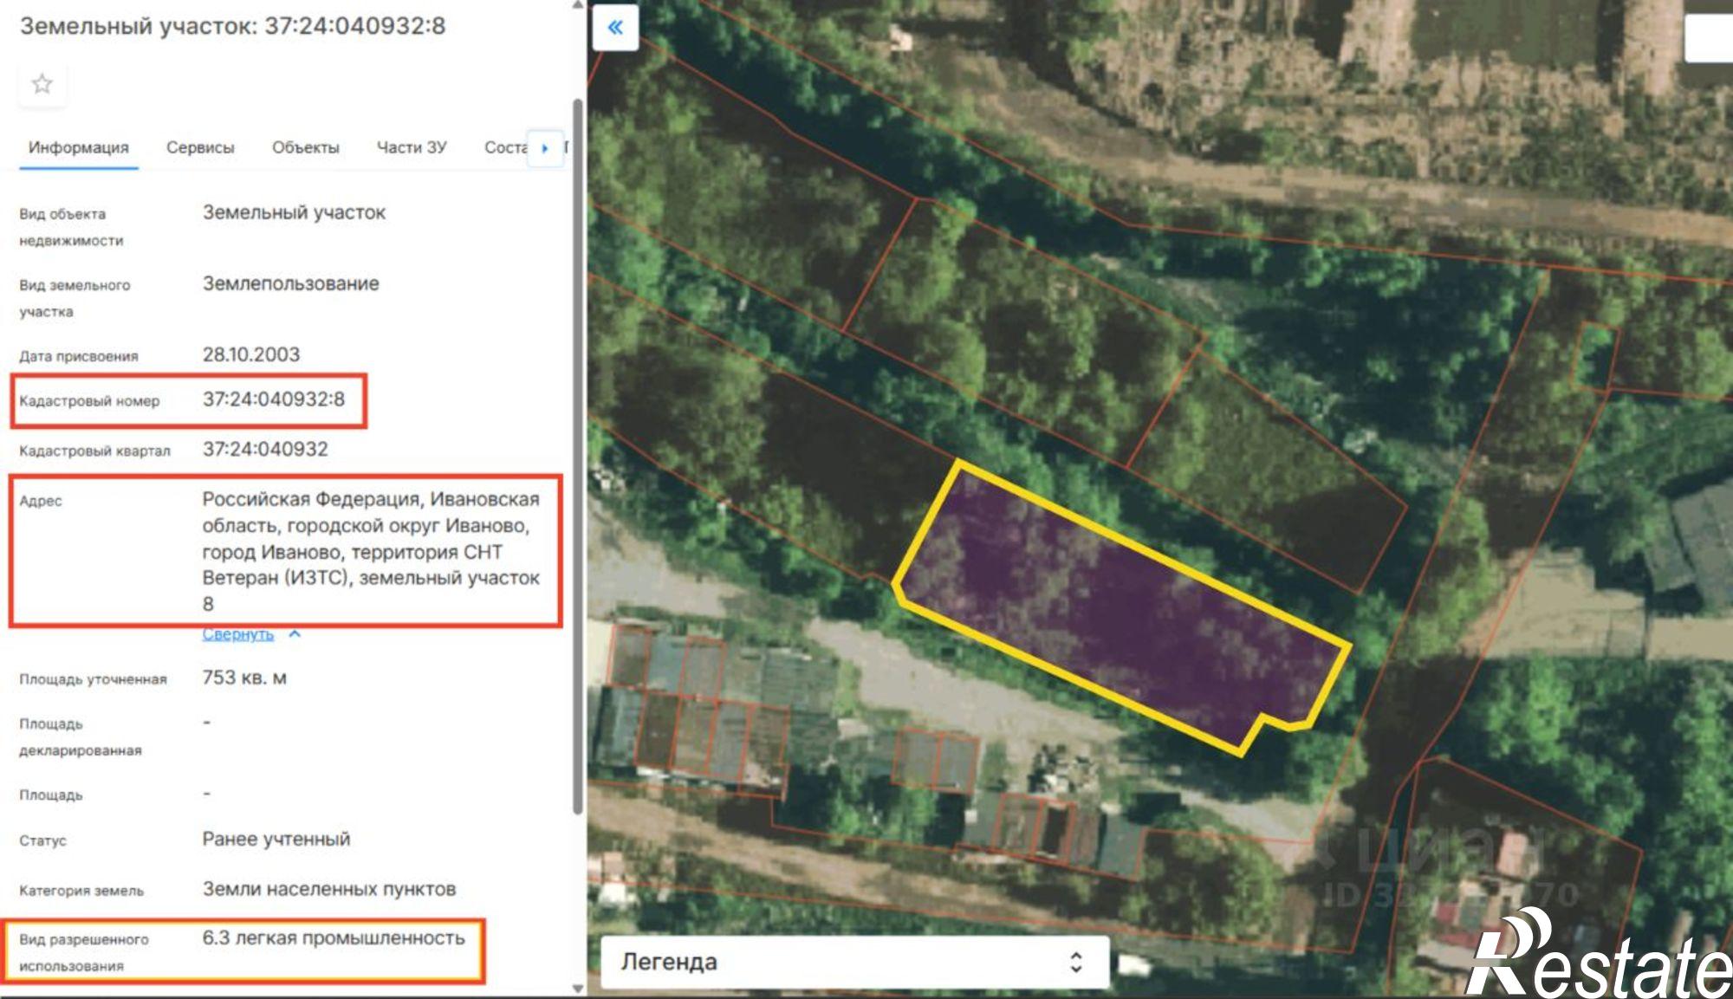
Task: Click the Кадастровый квартал label
Action: pyautogui.click(x=94, y=451)
